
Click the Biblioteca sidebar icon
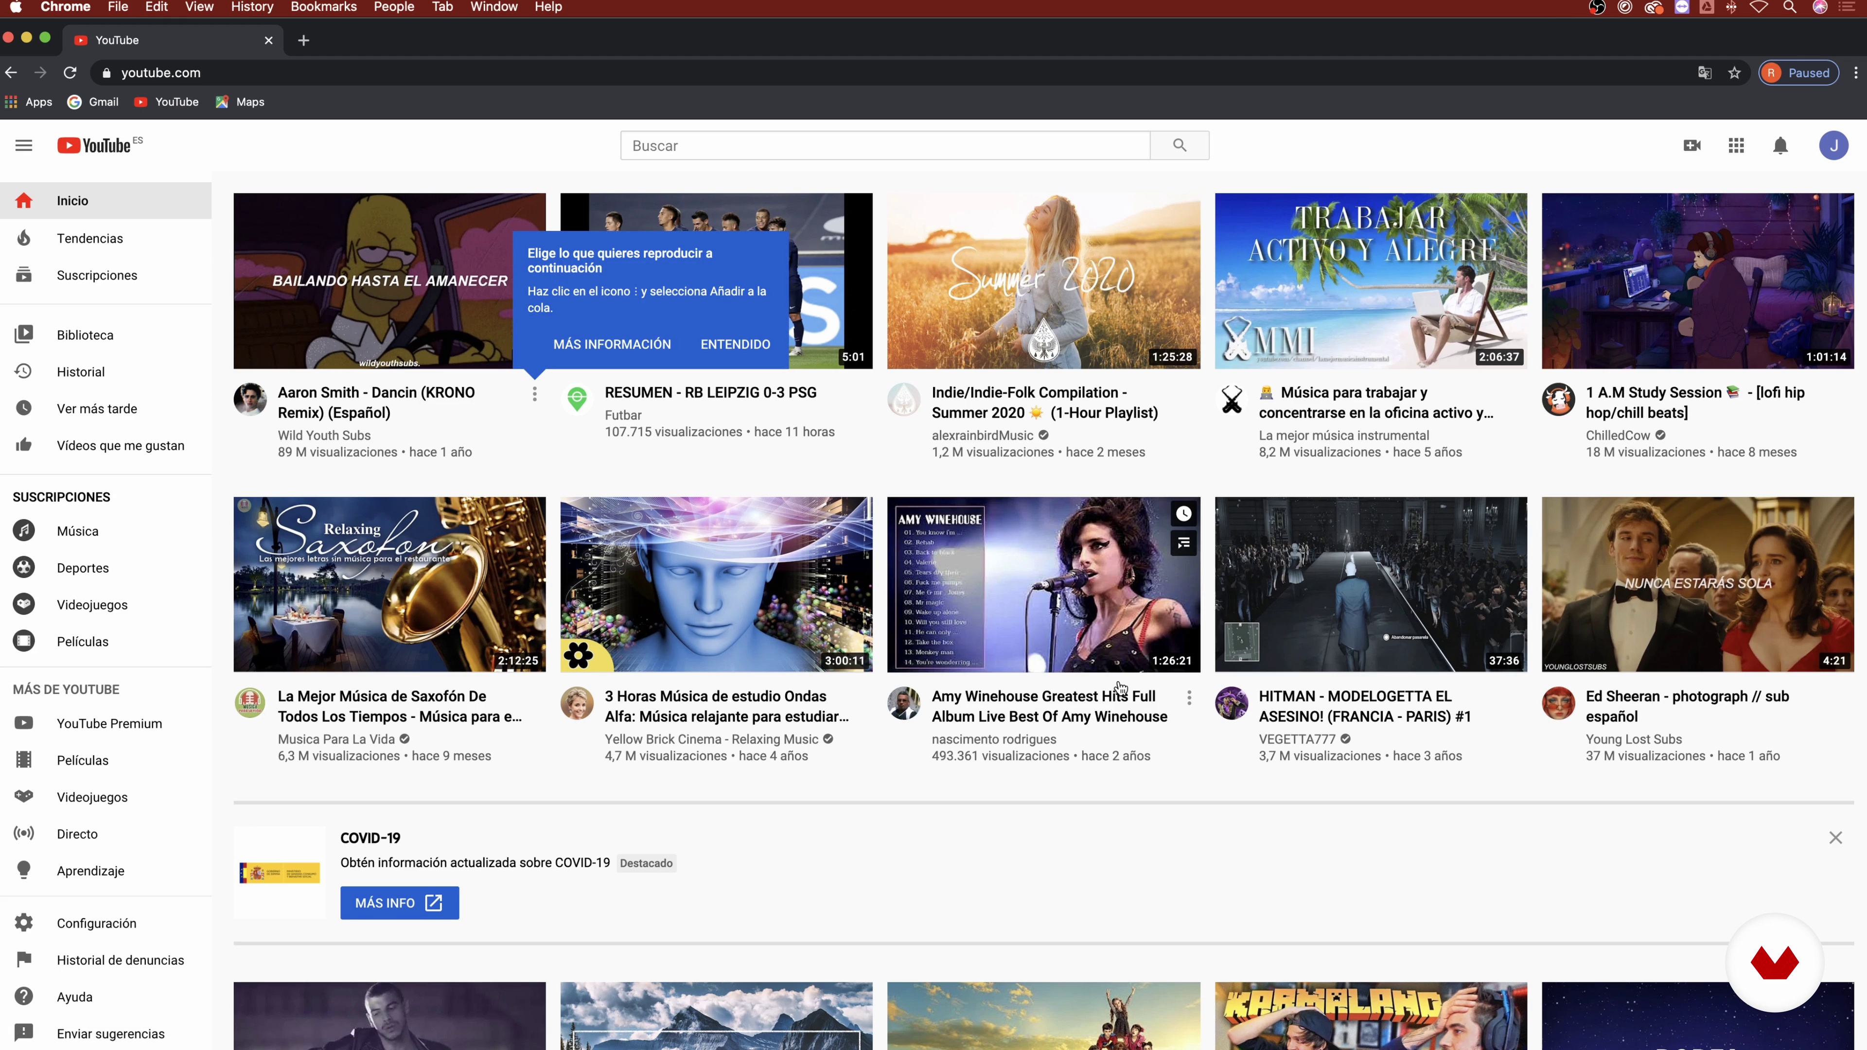tap(24, 334)
